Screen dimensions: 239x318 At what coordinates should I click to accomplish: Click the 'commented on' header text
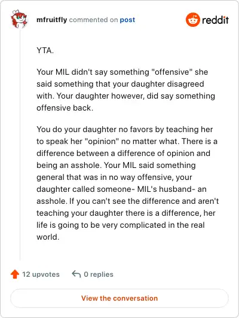click(93, 20)
